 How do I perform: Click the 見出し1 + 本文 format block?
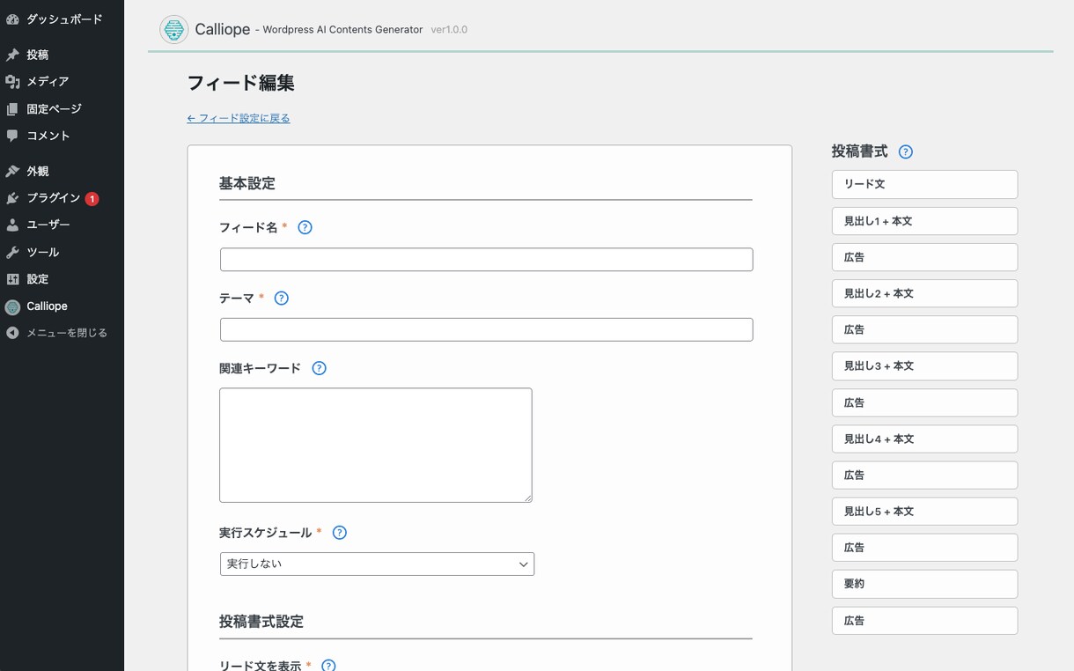(x=924, y=221)
